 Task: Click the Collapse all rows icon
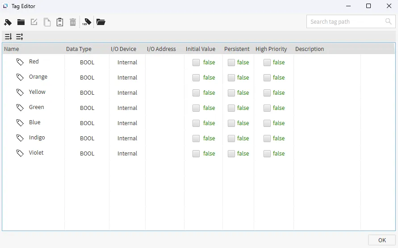(x=20, y=37)
